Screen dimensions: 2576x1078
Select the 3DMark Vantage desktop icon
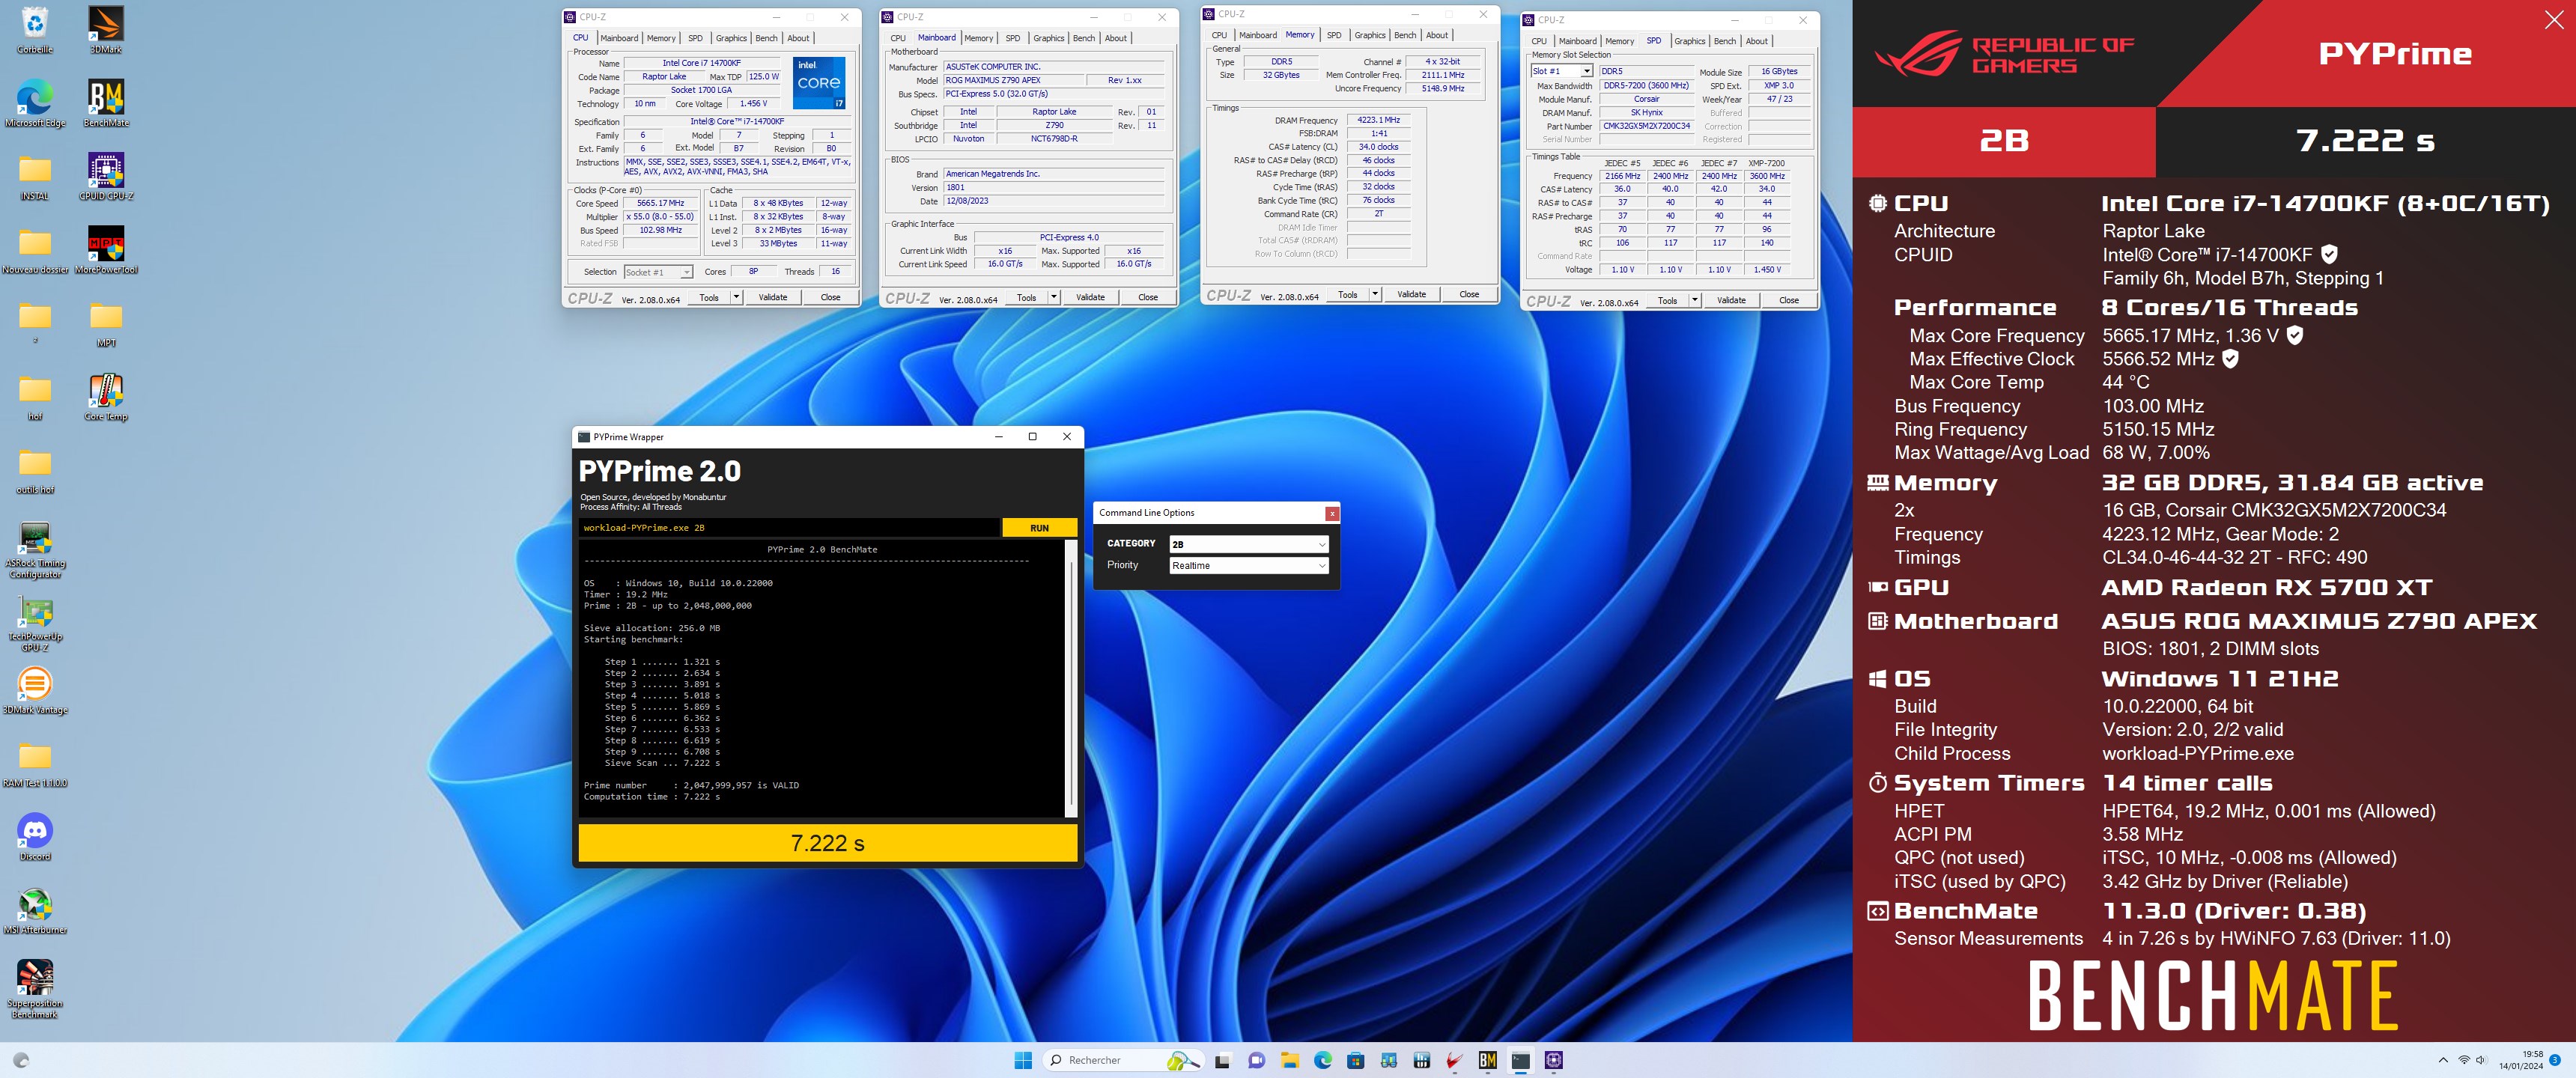tap(35, 690)
